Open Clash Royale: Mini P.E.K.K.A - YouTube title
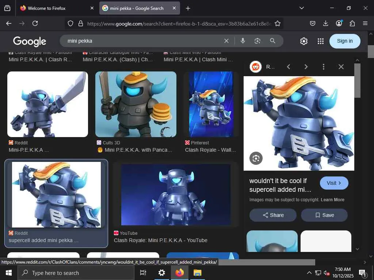The width and height of the screenshot is (374, 280). (161, 241)
